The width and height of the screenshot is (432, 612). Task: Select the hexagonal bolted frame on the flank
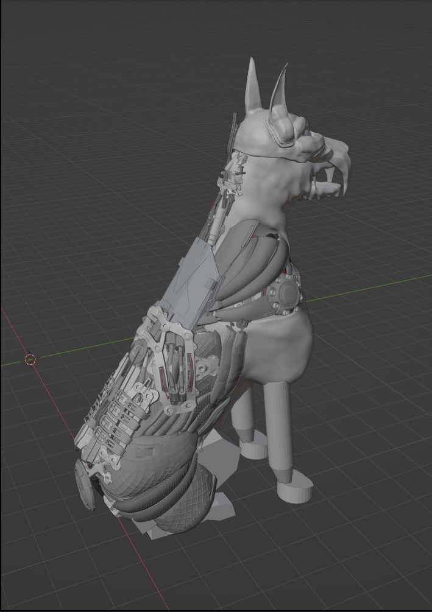click(174, 368)
